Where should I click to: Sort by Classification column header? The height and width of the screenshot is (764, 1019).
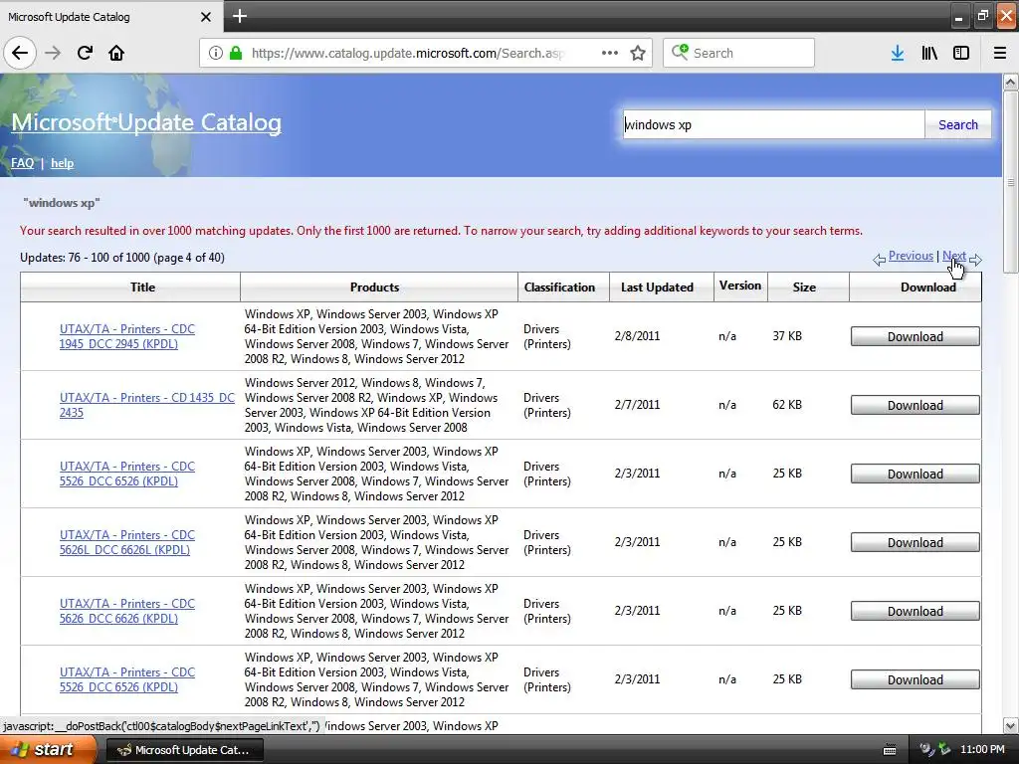tap(559, 287)
